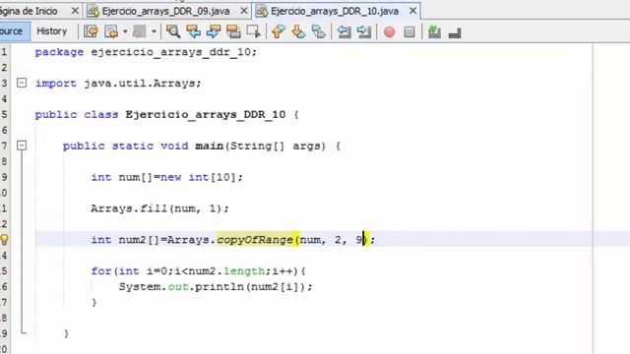630x354 pixels.
Task: Open the Forward history dropdown arrow
Action: [154, 31]
